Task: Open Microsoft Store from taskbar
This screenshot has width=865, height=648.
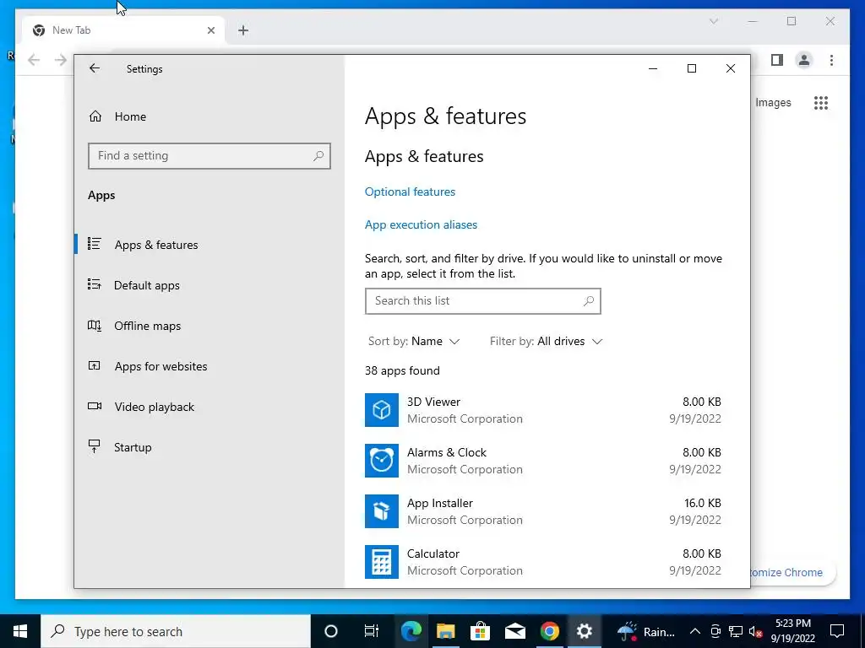Action: [x=480, y=631]
